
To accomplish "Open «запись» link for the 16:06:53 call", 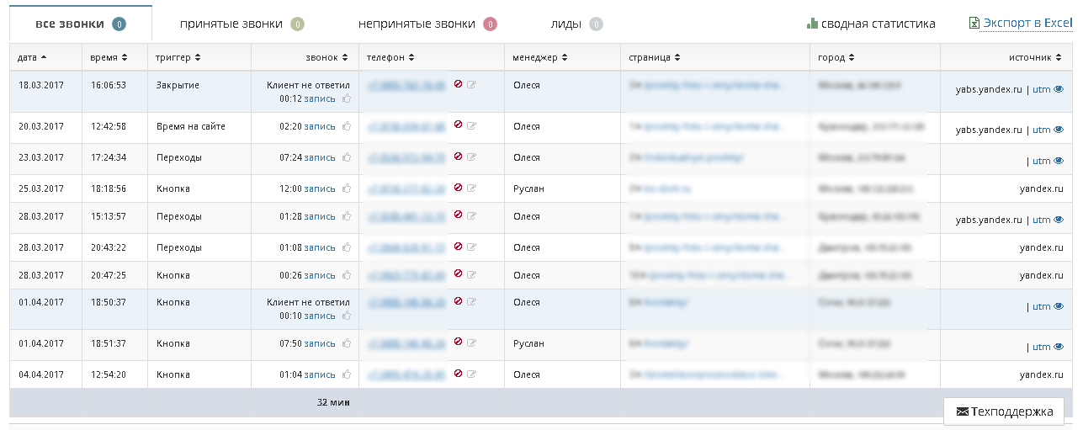I will point(319,98).
